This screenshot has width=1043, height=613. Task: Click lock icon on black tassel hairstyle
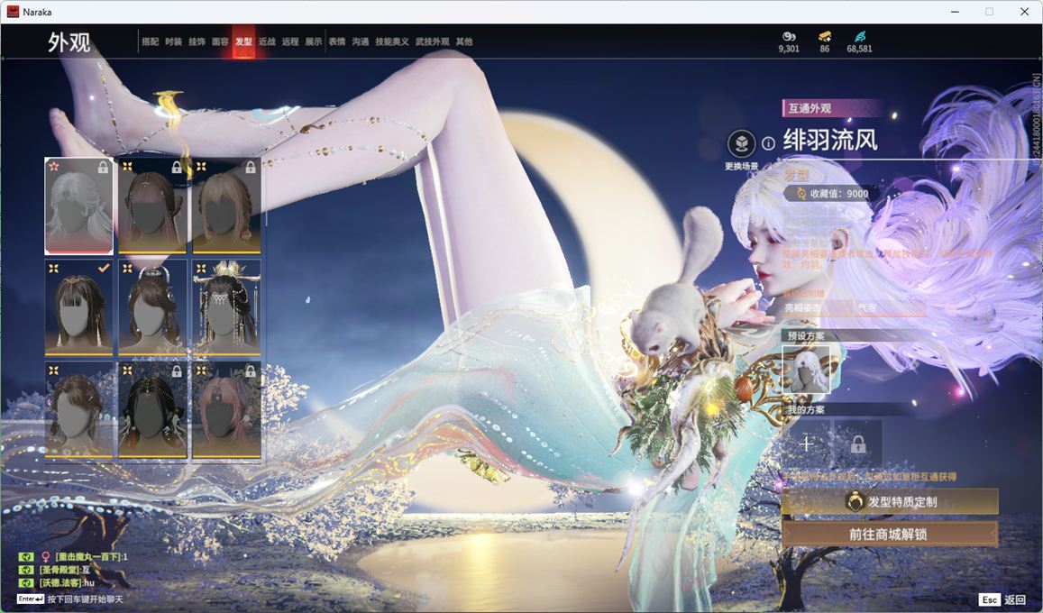(177, 371)
